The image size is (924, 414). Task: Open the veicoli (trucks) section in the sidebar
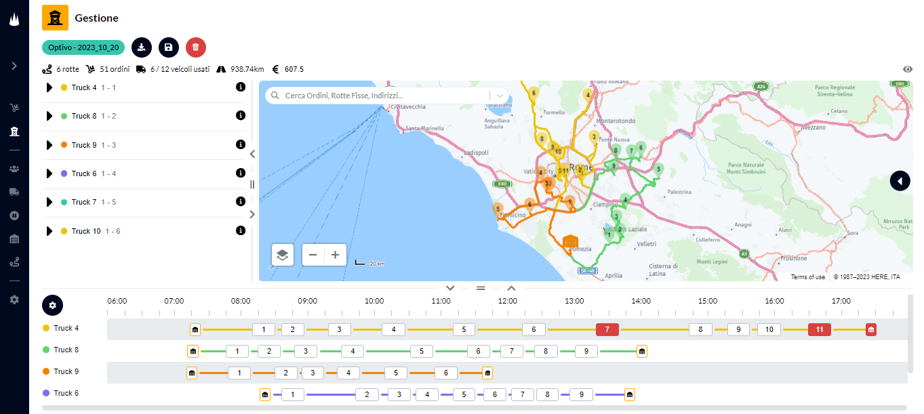pyautogui.click(x=14, y=192)
